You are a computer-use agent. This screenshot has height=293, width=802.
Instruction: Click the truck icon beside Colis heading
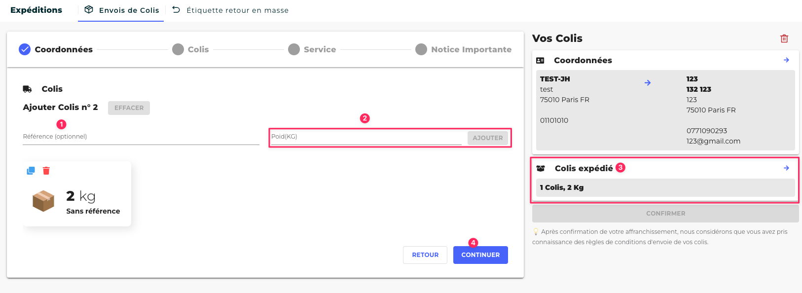tap(28, 89)
